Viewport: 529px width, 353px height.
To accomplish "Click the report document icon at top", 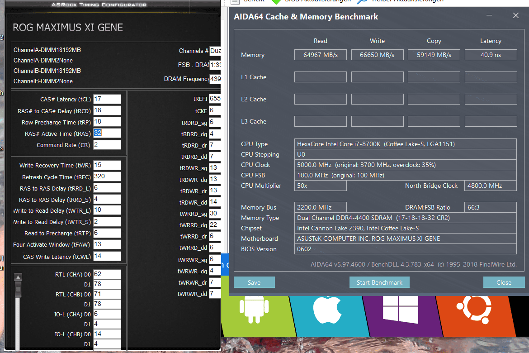I will (x=235, y=2).
